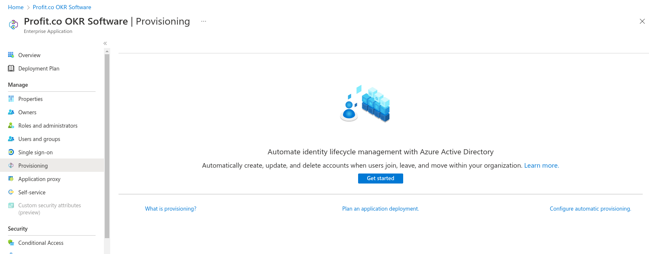Screen dimensions: 649x254
Task: Click the Enterprise Application subtitle text
Action: (x=48, y=31)
